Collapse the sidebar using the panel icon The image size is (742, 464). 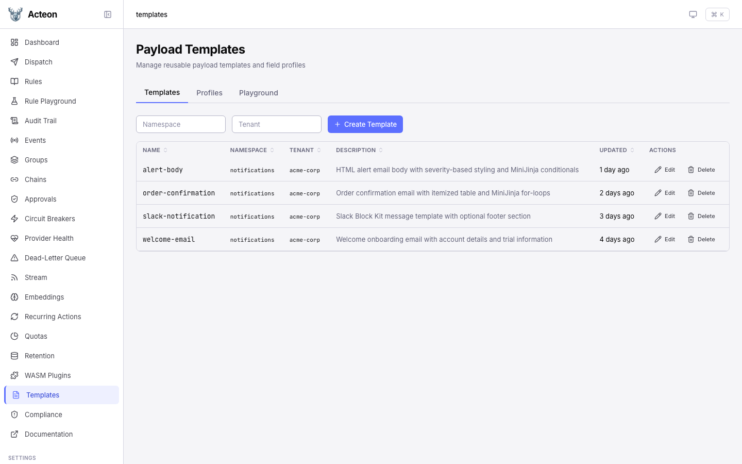pos(108,14)
